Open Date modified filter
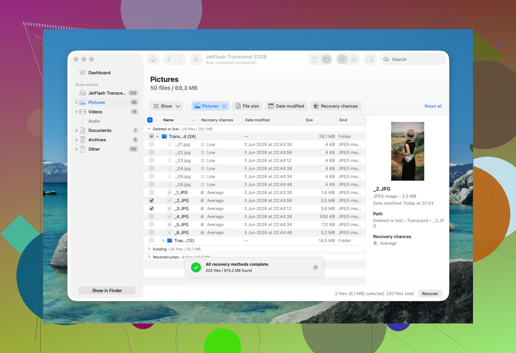 pyautogui.click(x=286, y=106)
